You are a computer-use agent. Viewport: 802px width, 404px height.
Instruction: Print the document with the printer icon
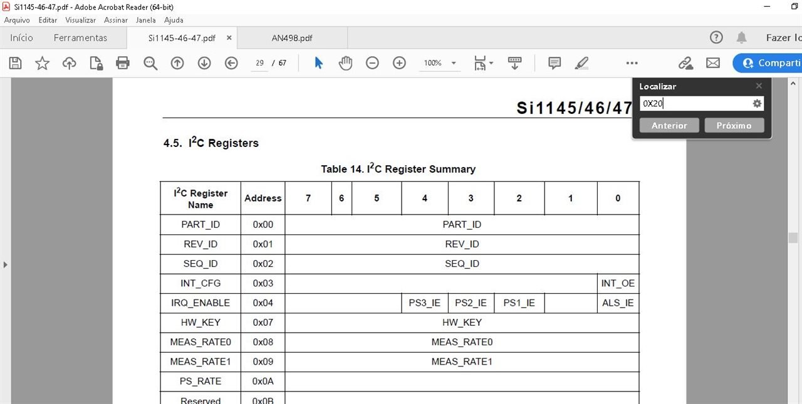pyautogui.click(x=123, y=63)
